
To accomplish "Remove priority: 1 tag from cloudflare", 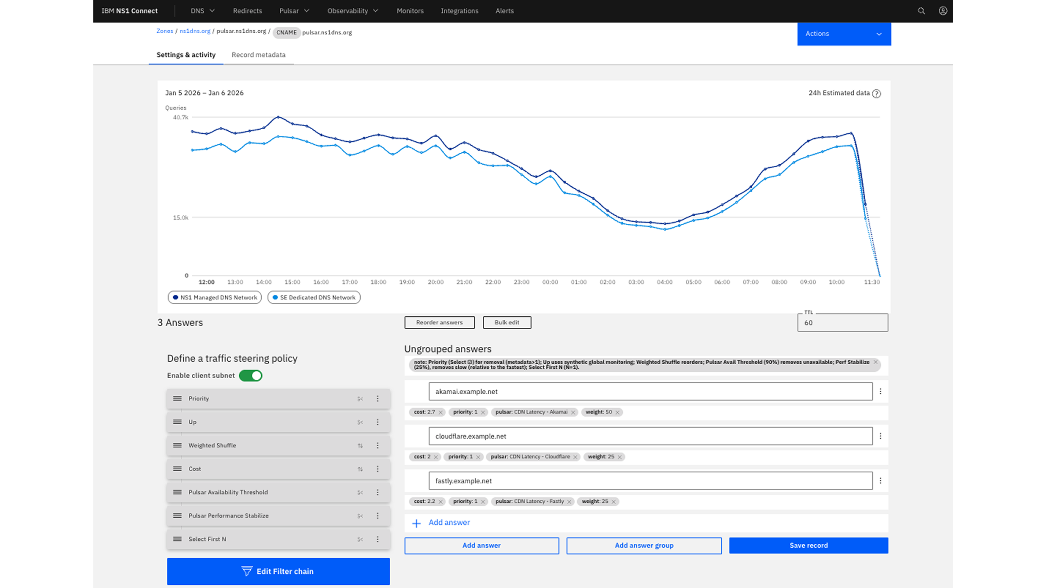I will tap(478, 457).
